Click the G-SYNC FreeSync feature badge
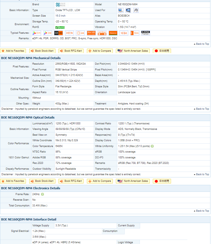 (146, 33)
